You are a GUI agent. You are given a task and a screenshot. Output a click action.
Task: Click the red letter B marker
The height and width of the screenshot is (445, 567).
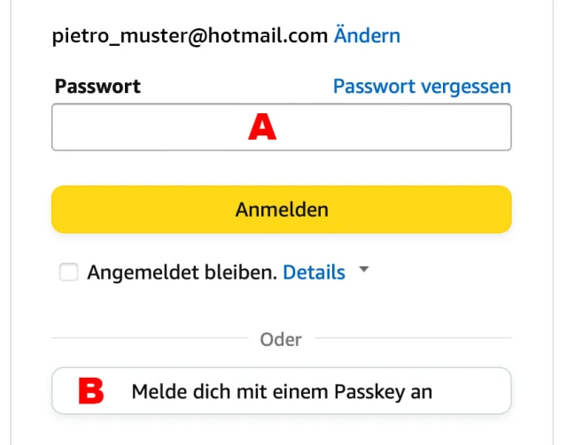[x=91, y=391]
